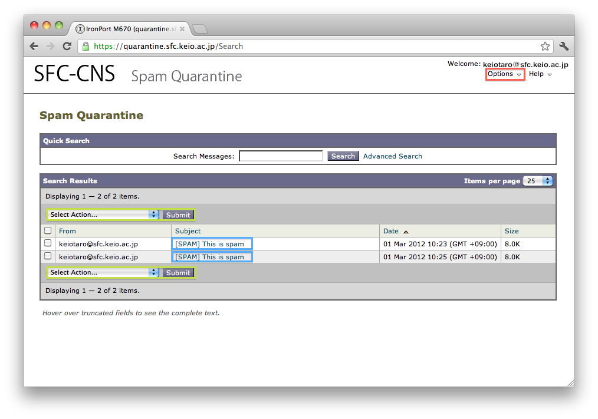598x419 pixels.
Task: Toggle the select-all checkbox in header
Action: point(48,231)
